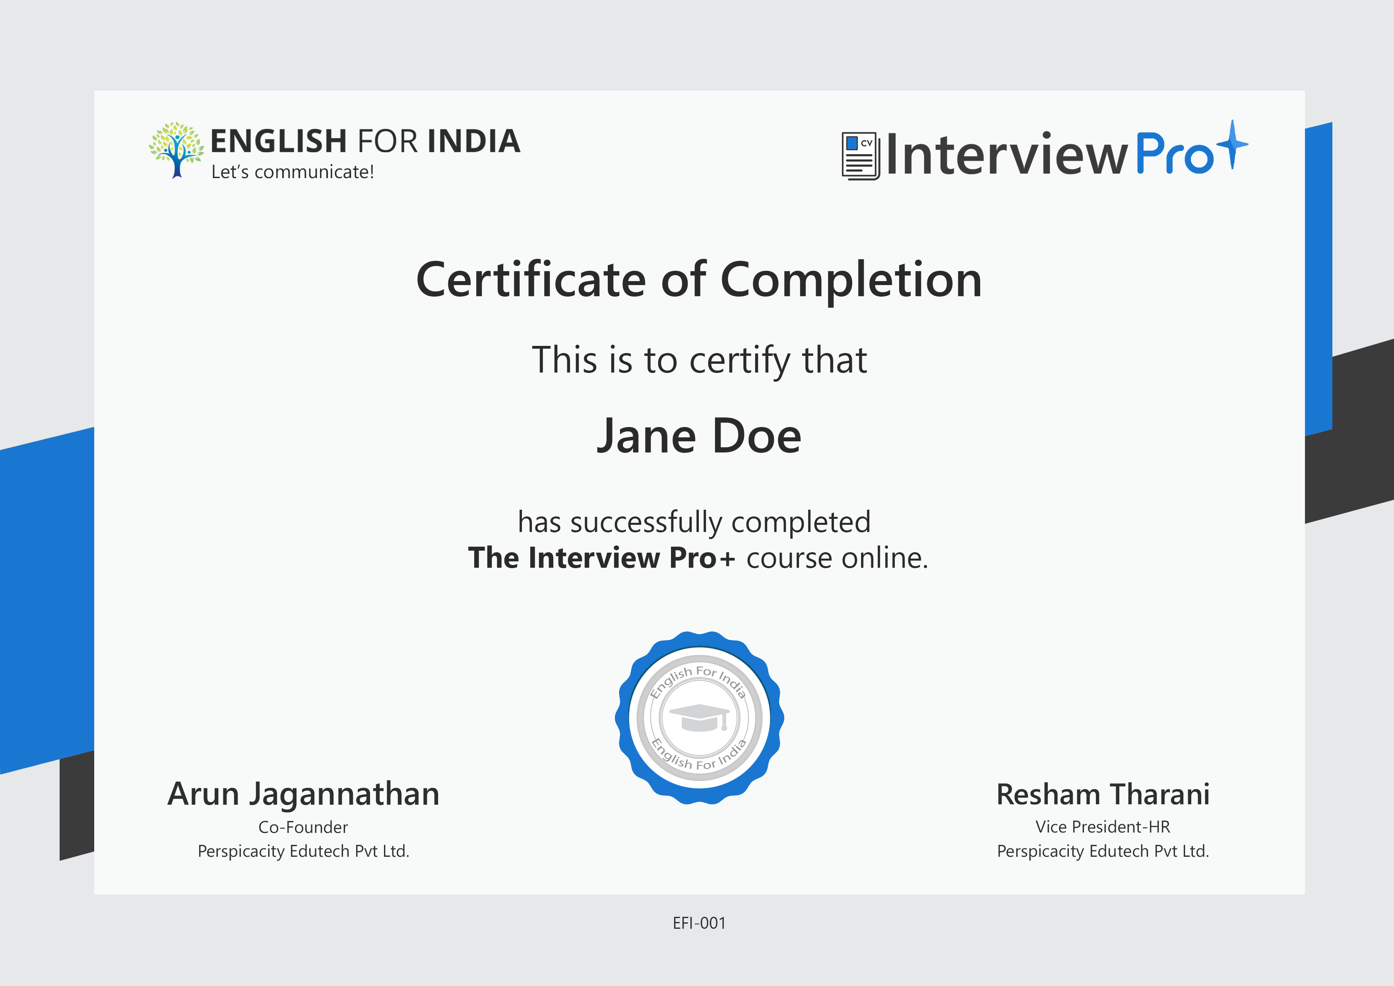The width and height of the screenshot is (1394, 986).
Task: Click the bold 'The Interview Pro+' text
Action: pyautogui.click(x=602, y=557)
